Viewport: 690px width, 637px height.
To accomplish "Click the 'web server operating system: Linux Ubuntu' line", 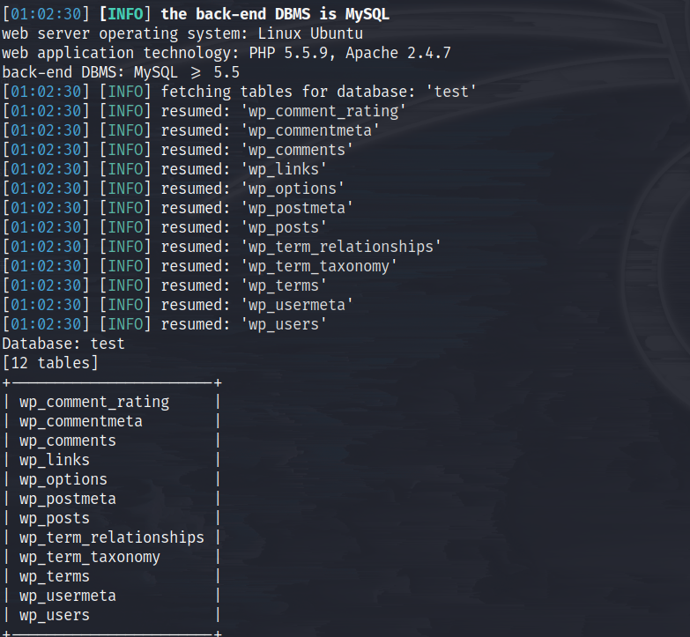I will coord(182,33).
